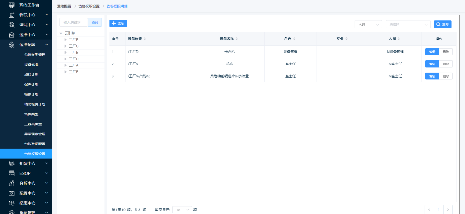Image resolution: width=465 pixels, height=214 pixels.
Task: Open 保养计划 menu item
Action: [31, 85]
